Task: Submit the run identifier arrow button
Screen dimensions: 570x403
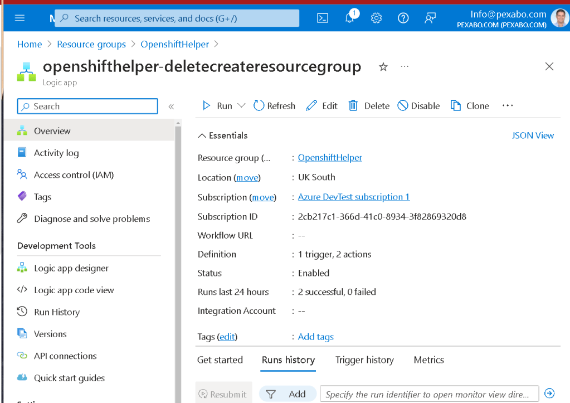Action: coord(549,393)
